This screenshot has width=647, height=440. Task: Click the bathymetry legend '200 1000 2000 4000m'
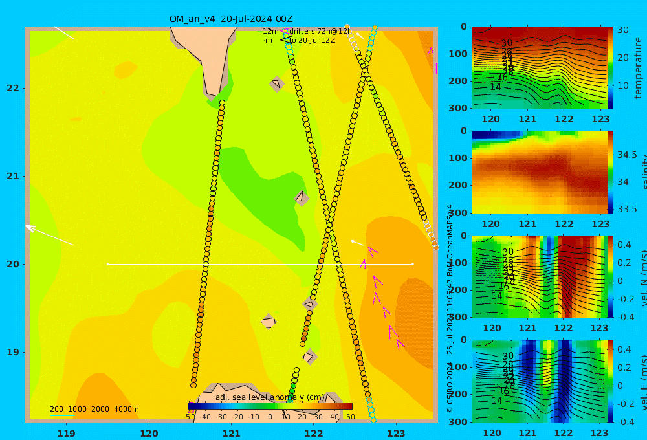(x=94, y=409)
